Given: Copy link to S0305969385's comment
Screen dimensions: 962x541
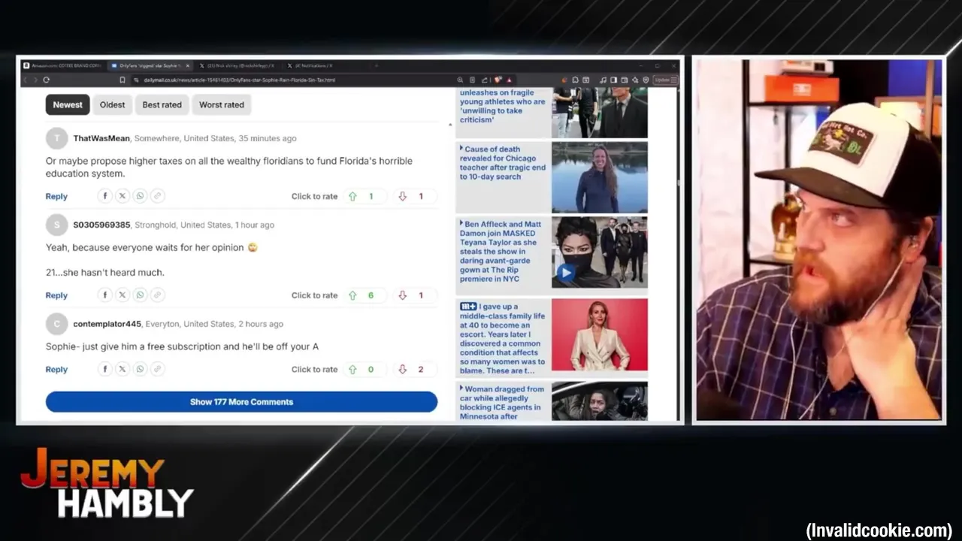Looking at the screenshot, I should [x=157, y=295].
